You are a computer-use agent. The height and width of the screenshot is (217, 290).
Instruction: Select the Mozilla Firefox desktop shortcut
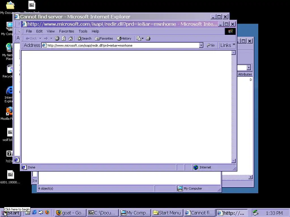(x=9, y=111)
